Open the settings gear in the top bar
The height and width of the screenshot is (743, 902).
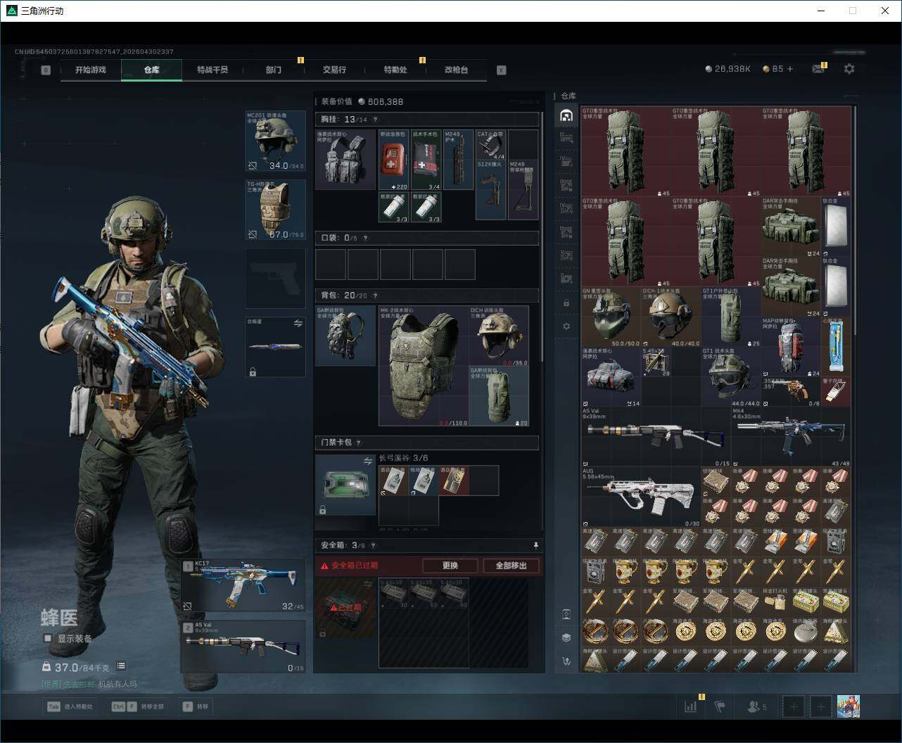coord(849,69)
